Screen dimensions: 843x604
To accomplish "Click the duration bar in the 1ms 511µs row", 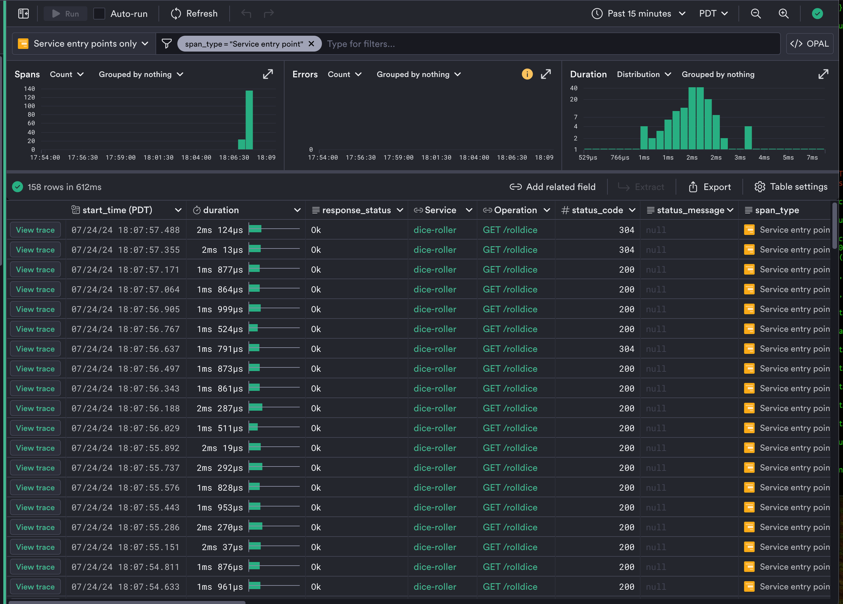I will (253, 427).
